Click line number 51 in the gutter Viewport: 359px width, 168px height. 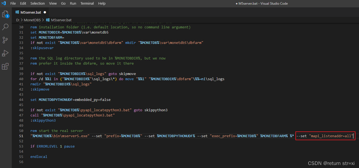tap(21, 136)
